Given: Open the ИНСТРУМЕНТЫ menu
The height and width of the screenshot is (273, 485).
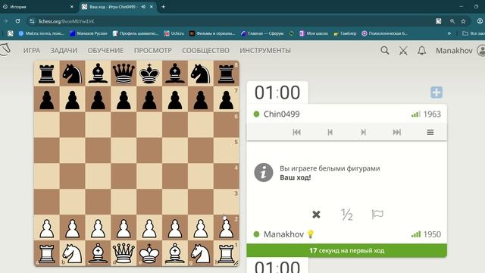Looking at the screenshot, I should [265, 51].
